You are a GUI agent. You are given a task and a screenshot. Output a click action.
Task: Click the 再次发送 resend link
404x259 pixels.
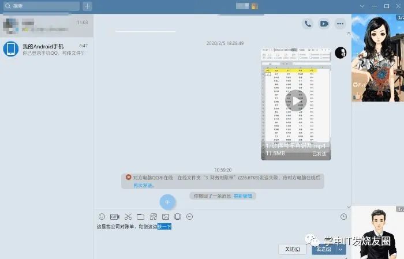coord(143,185)
